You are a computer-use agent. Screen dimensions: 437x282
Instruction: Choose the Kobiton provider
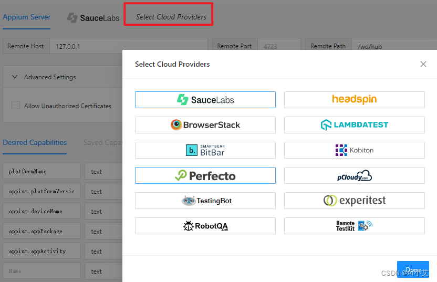click(354, 150)
